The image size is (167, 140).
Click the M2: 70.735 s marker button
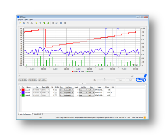pos(33,80)
